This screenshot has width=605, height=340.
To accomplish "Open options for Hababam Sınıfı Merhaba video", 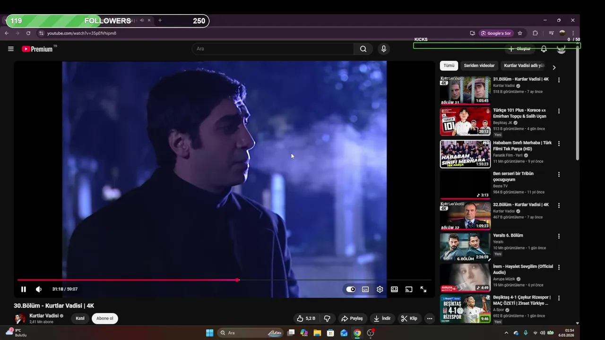I will [x=559, y=144].
